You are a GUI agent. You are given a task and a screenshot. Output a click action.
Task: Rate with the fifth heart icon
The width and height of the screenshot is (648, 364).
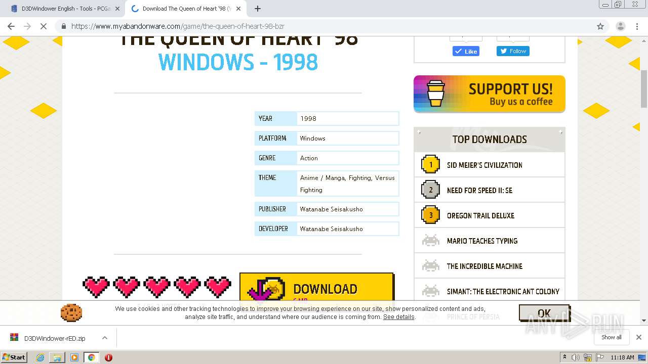[218, 287]
